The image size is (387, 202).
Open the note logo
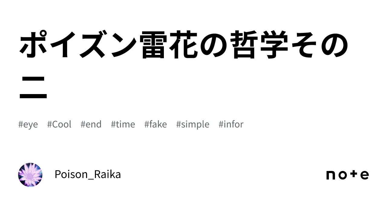pyautogui.click(x=348, y=175)
